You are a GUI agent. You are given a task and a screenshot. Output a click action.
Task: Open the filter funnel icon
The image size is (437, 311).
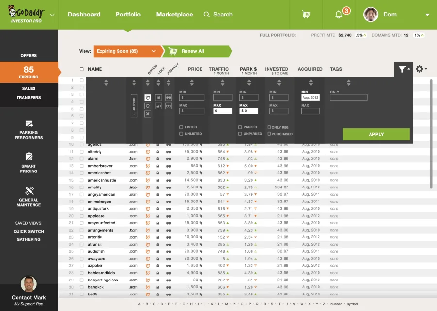[x=402, y=69]
